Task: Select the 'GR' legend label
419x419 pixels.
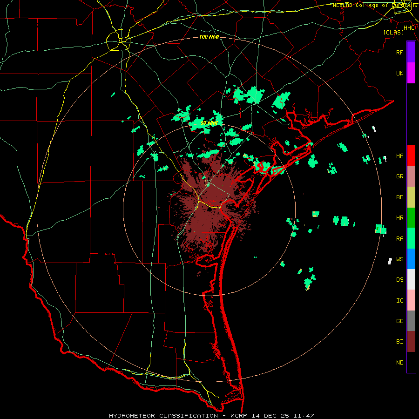Action: point(399,176)
